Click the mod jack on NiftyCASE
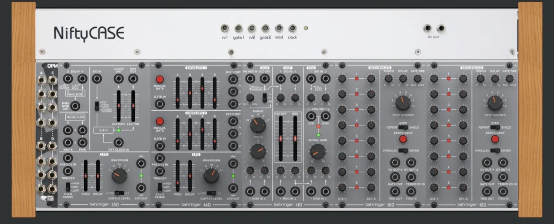Image resolution: width=554 pixels, height=224 pixels. click(x=279, y=28)
